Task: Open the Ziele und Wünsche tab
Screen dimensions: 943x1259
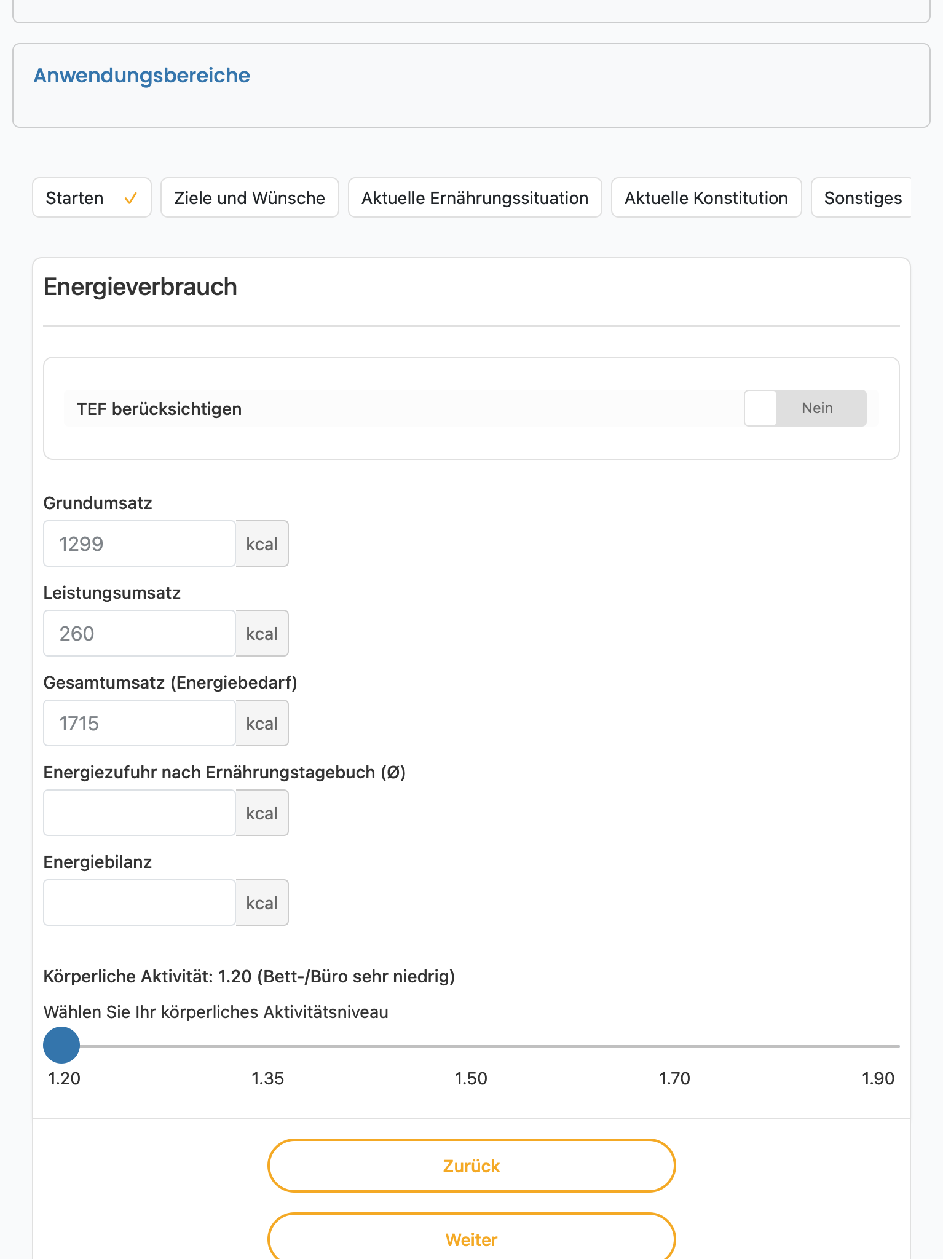Action: (250, 198)
